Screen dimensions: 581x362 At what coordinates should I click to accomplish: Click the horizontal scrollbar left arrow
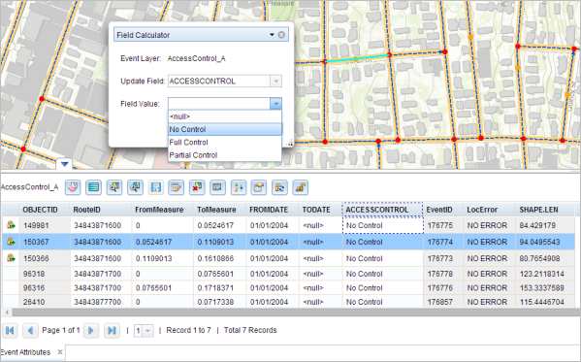pyautogui.click(x=7, y=313)
